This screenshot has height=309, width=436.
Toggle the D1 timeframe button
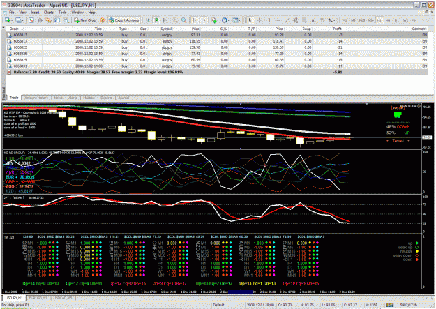pyautogui.click(x=396, y=20)
